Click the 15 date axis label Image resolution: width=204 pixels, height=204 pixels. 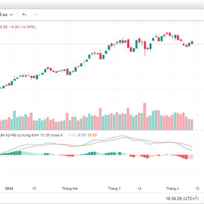(x=34, y=188)
